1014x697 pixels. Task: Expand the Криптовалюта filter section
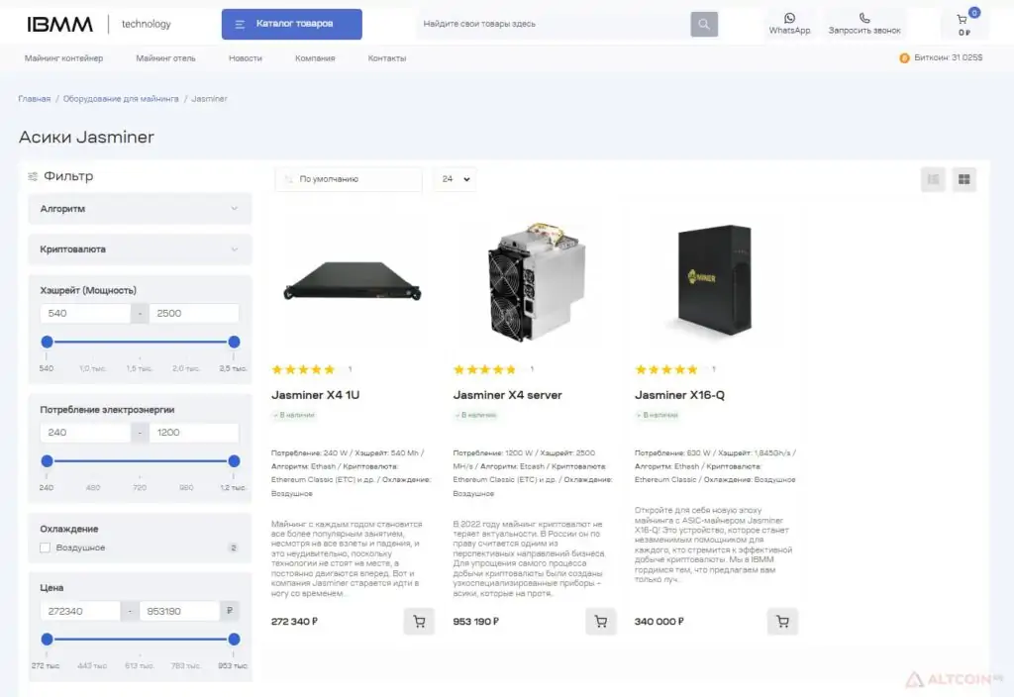(140, 249)
